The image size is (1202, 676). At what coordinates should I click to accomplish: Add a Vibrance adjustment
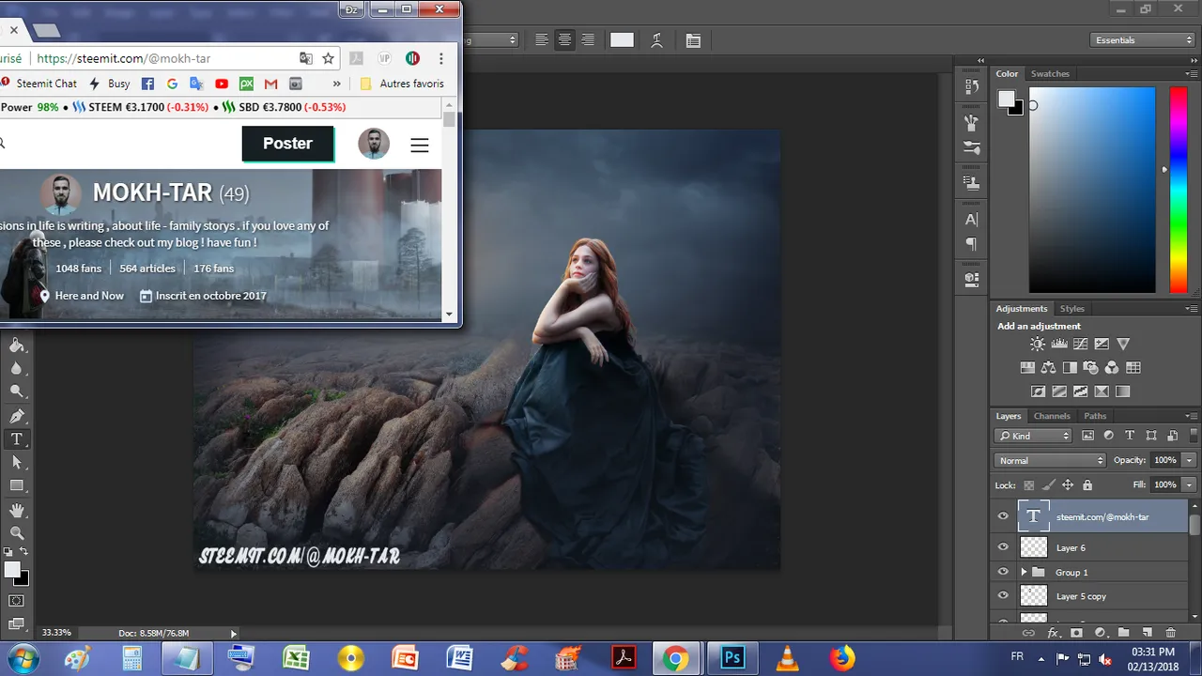1123,345
